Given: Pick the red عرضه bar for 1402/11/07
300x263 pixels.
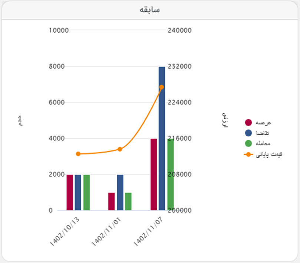Looking at the screenshot, I should pos(154,175).
